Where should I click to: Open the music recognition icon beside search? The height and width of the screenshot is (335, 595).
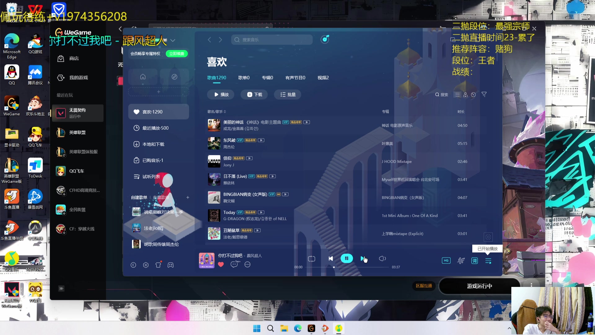click(x=325, y=39)
